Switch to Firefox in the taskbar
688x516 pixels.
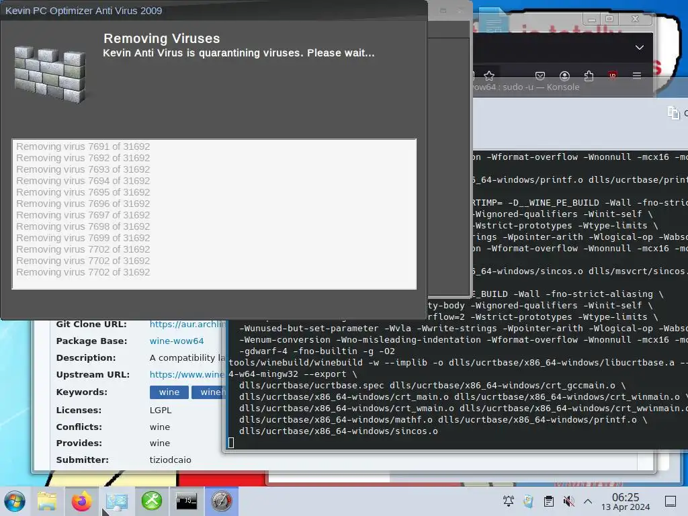coord(81,501)
